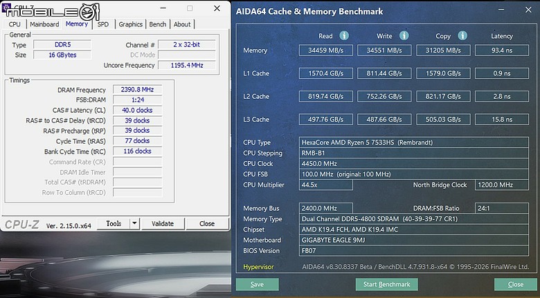Screen dimensions: 540x298
Task: Click the L1 Cache latency 0.9 ns
Action: tap(502, 73)
